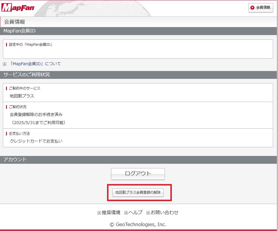
Task: Click the MapFan logo
Action: click(18, 8)
